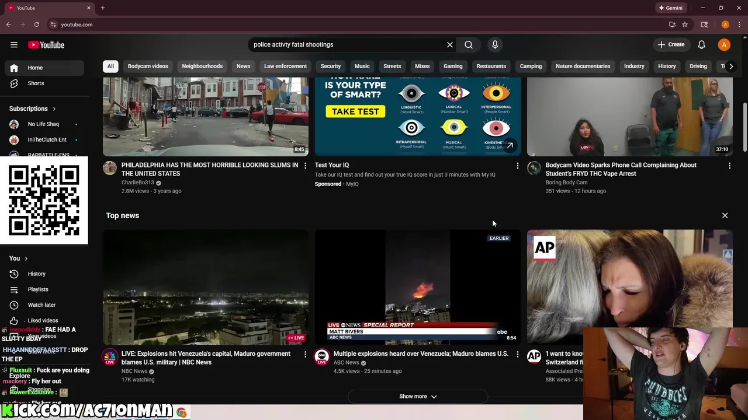This screenshot has width=748, height=420.
Task: Open Watch later in the sidebar
Action: click(44, 305)
